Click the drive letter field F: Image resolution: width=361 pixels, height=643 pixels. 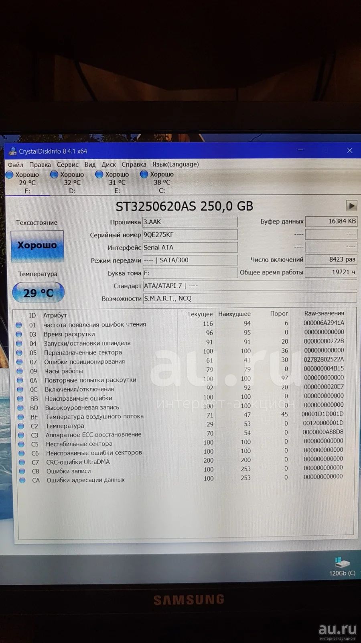click(190, 273)
